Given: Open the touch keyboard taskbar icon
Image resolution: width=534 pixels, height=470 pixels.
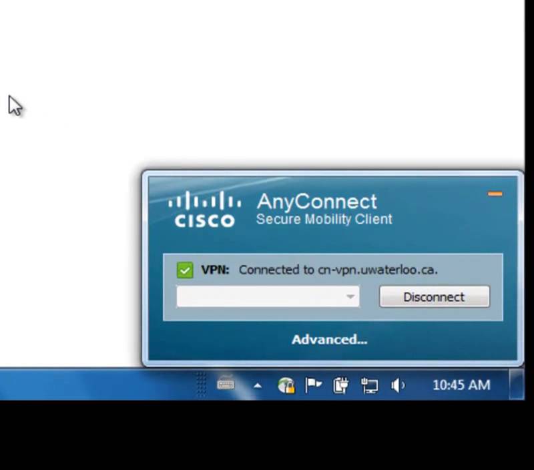Looking at the screenshot, I should click(226, 384).
